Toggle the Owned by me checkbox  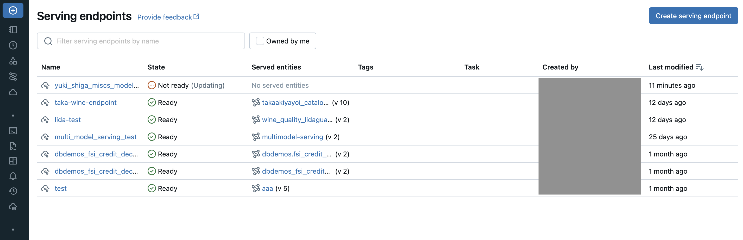tap(260, 41)
